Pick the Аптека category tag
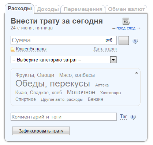153x145 pixels. (102, 85)
